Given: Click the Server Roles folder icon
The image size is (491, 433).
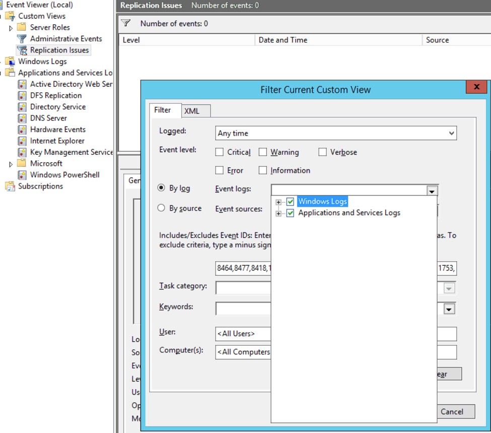Looking at the screenshot, I should click(22, 27).
